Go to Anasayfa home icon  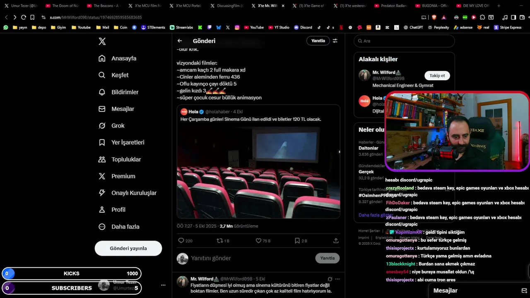102,58
